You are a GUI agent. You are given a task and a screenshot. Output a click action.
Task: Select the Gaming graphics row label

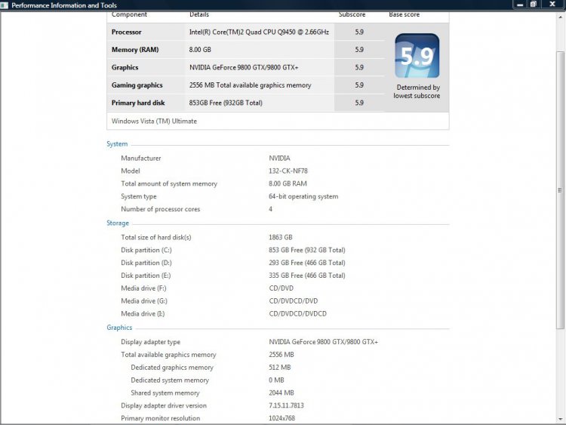tap(137, 85)
